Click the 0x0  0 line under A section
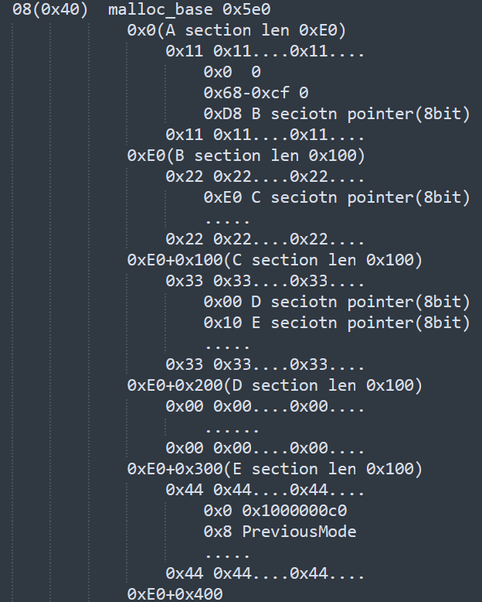Viewport: 482px width, 602px height. point(232,73)
